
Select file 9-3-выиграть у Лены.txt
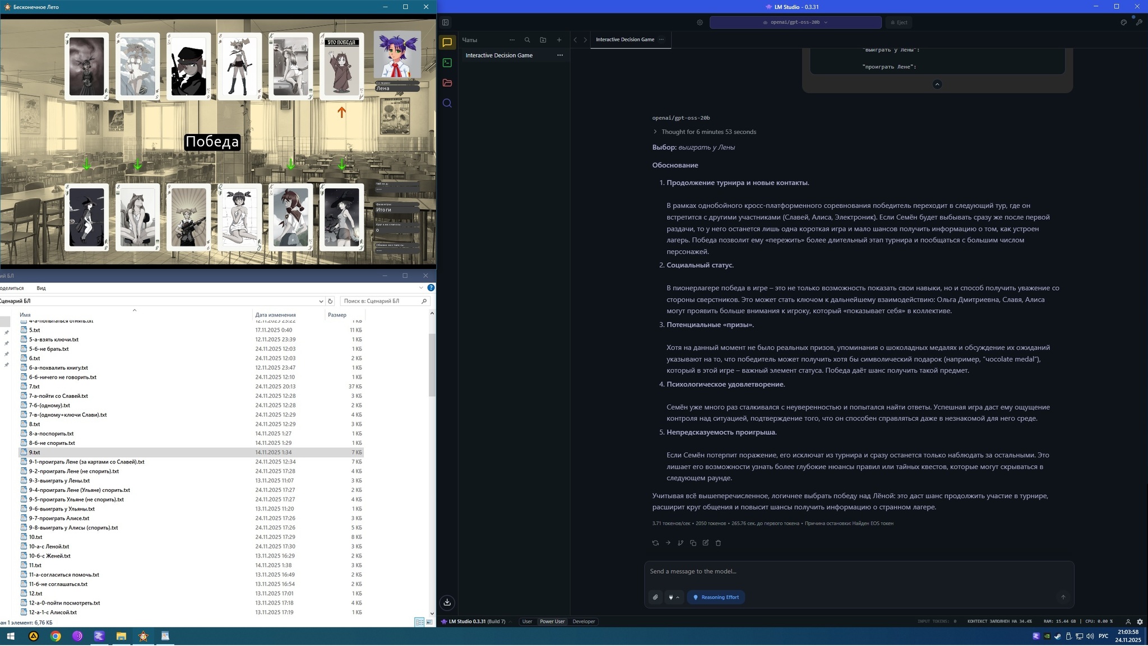(59, 481)
